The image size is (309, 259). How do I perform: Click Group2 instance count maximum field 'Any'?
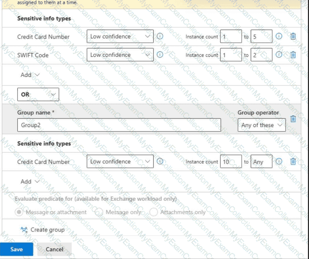tap(261, 162)
